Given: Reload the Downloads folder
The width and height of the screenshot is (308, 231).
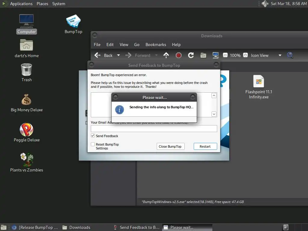Looking at the screenshot, I should tap(191, 55).
